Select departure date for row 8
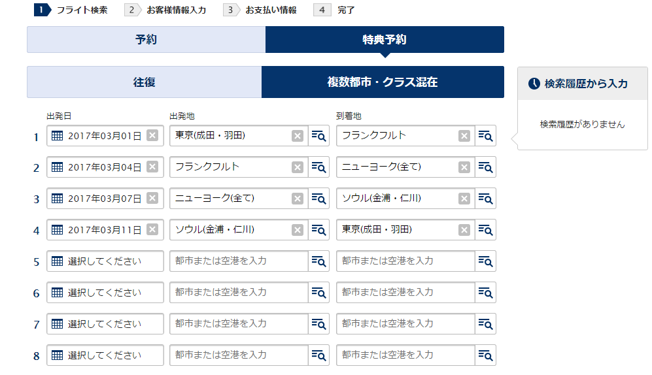 pos(105,355)
